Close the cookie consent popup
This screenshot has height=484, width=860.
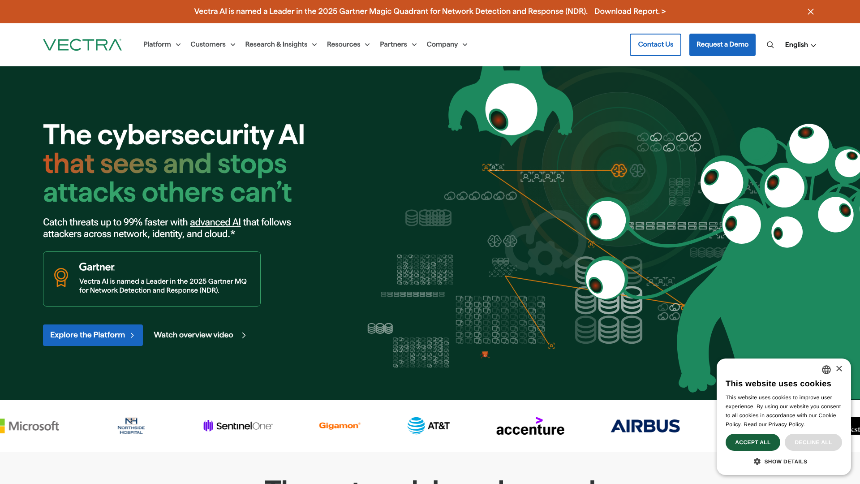pos(839,369)
